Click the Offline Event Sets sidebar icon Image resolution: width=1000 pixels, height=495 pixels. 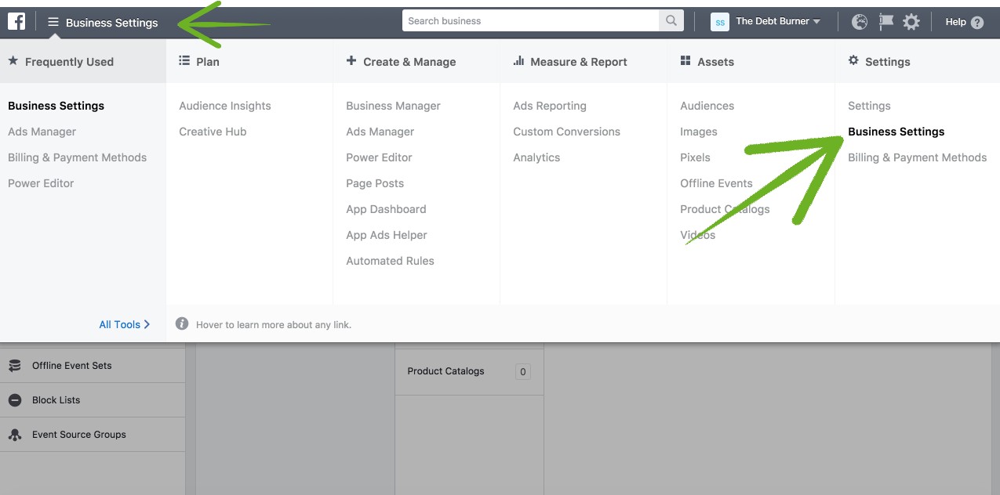(x=14, y=366)
